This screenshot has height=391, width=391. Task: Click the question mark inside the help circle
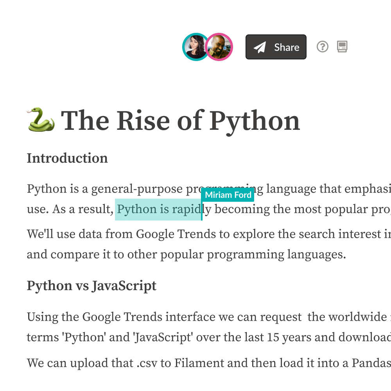coord(323,47)
